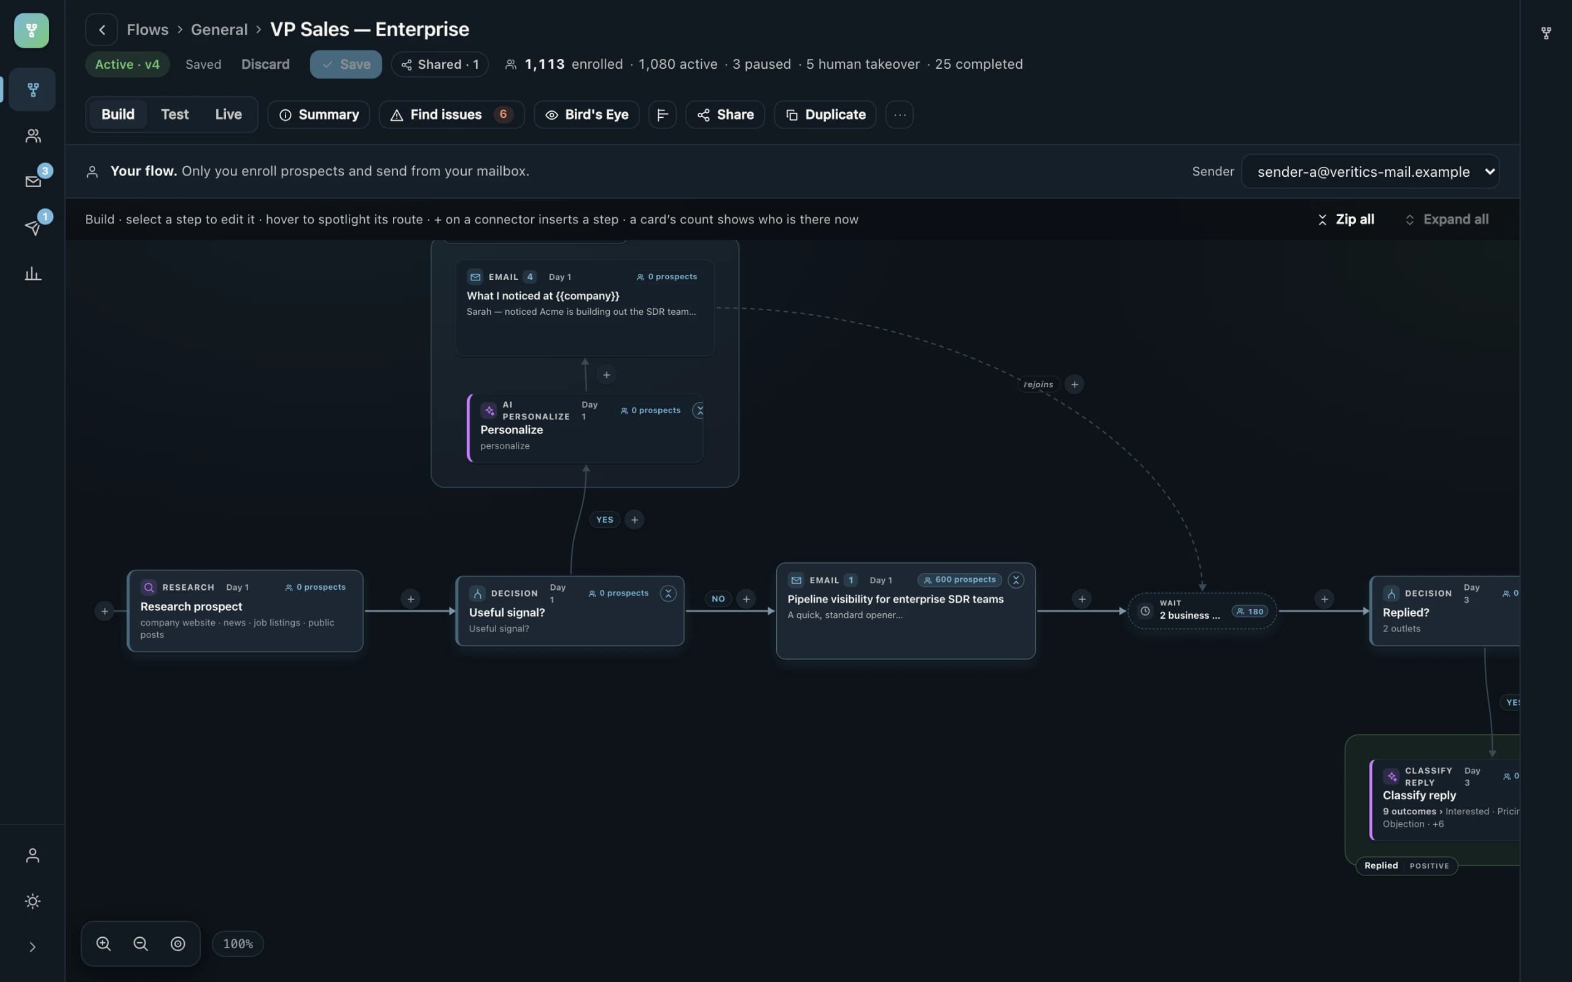Click the plus on the rejoins connector
Viewport: 1572px width, 982px height.
[x=1074, y=384]
